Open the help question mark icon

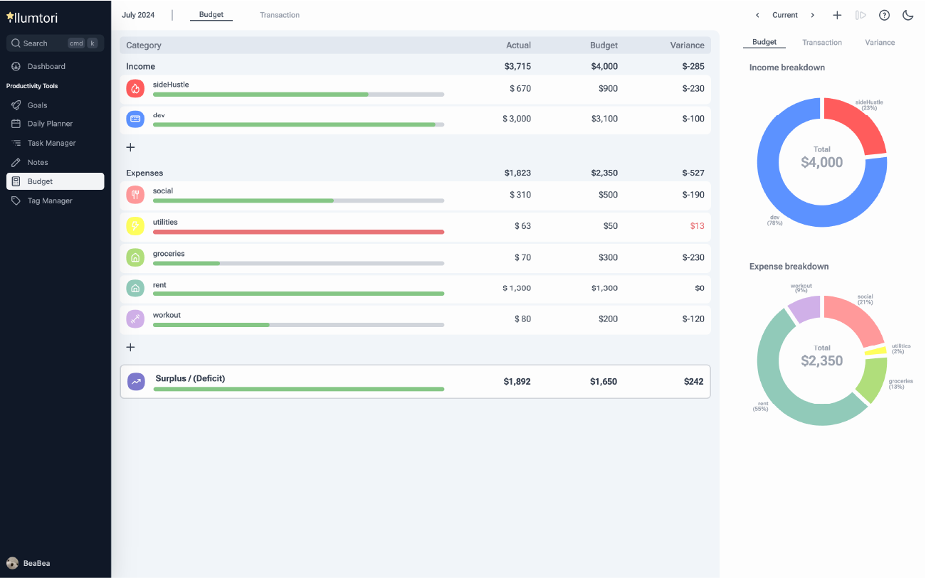[x=884, y=15]
